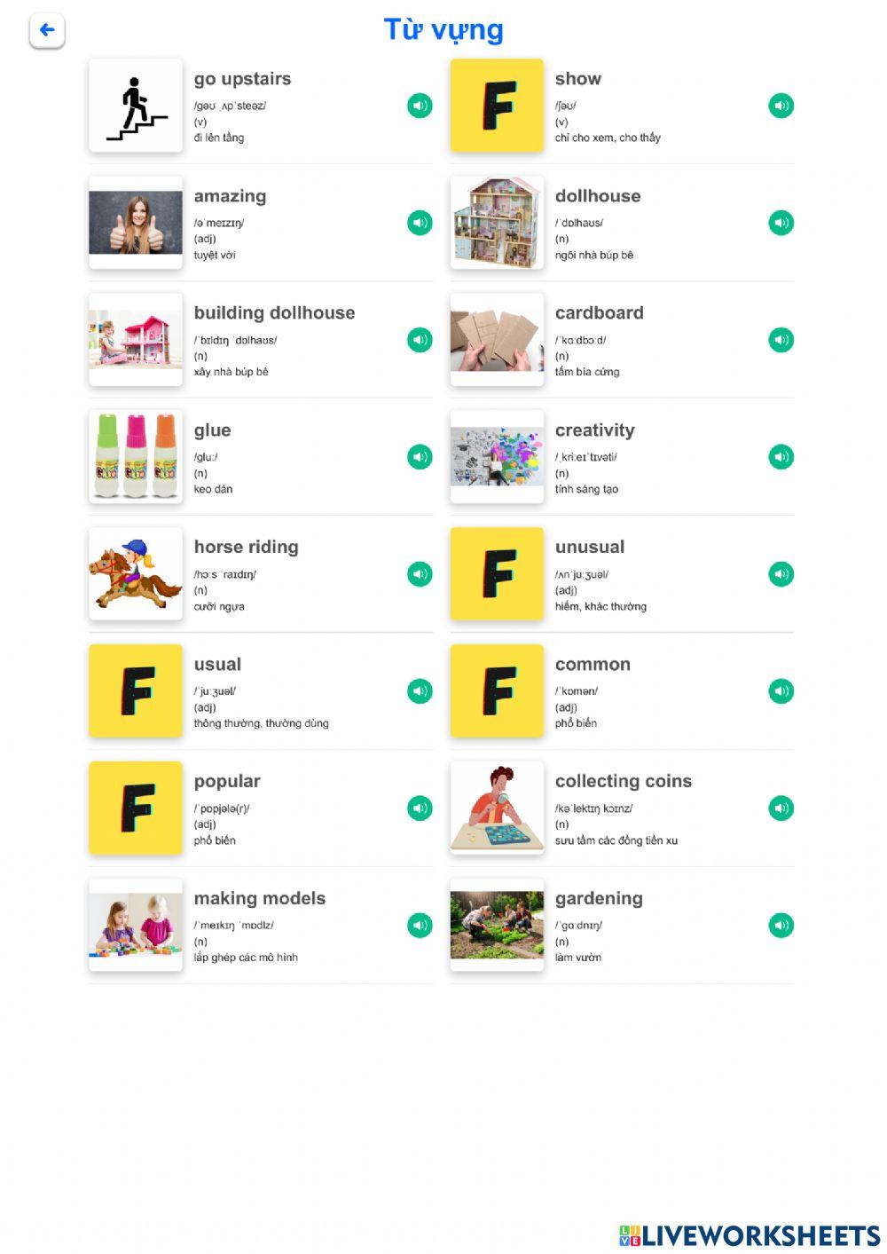The image size is (887, 1254).
Task: Play audio for 'glue'
Action: tap(420, 457)
